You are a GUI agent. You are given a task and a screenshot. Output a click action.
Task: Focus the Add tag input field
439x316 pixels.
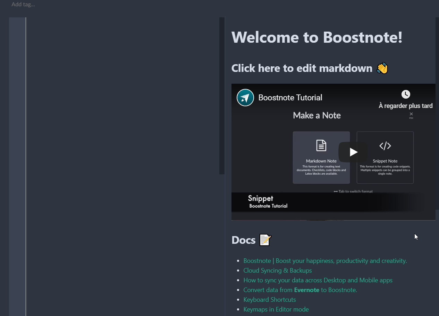23,5
